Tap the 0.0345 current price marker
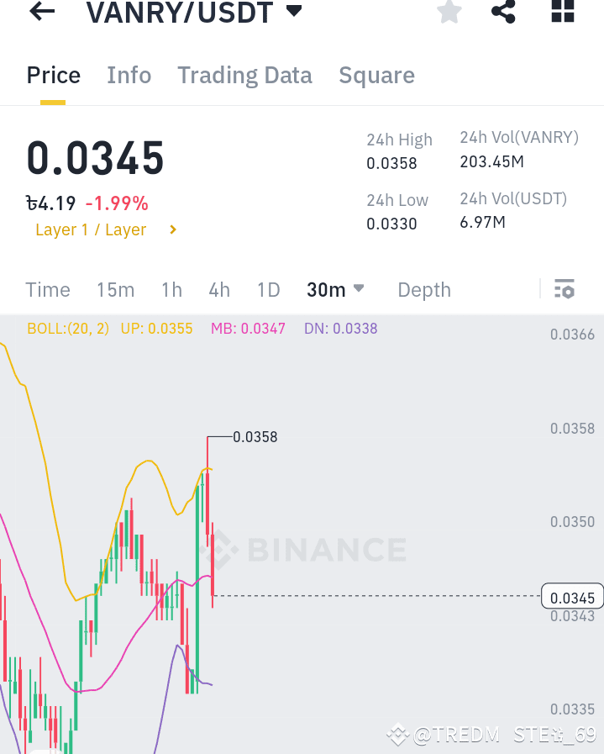Screen dimensions: 604x754 click(572, 597)
